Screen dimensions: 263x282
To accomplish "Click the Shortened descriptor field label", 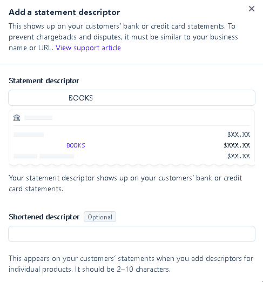I will pyautogui.click(x=44, y=217).
